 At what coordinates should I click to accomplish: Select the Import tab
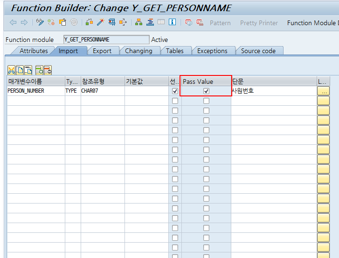(68, 51)
